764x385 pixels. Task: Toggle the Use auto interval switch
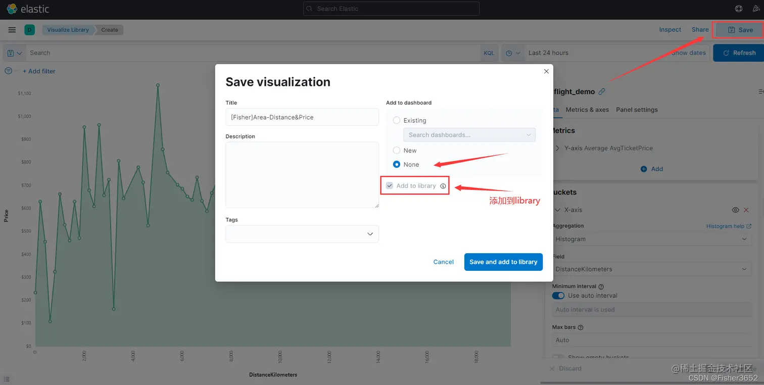[558, 296]
